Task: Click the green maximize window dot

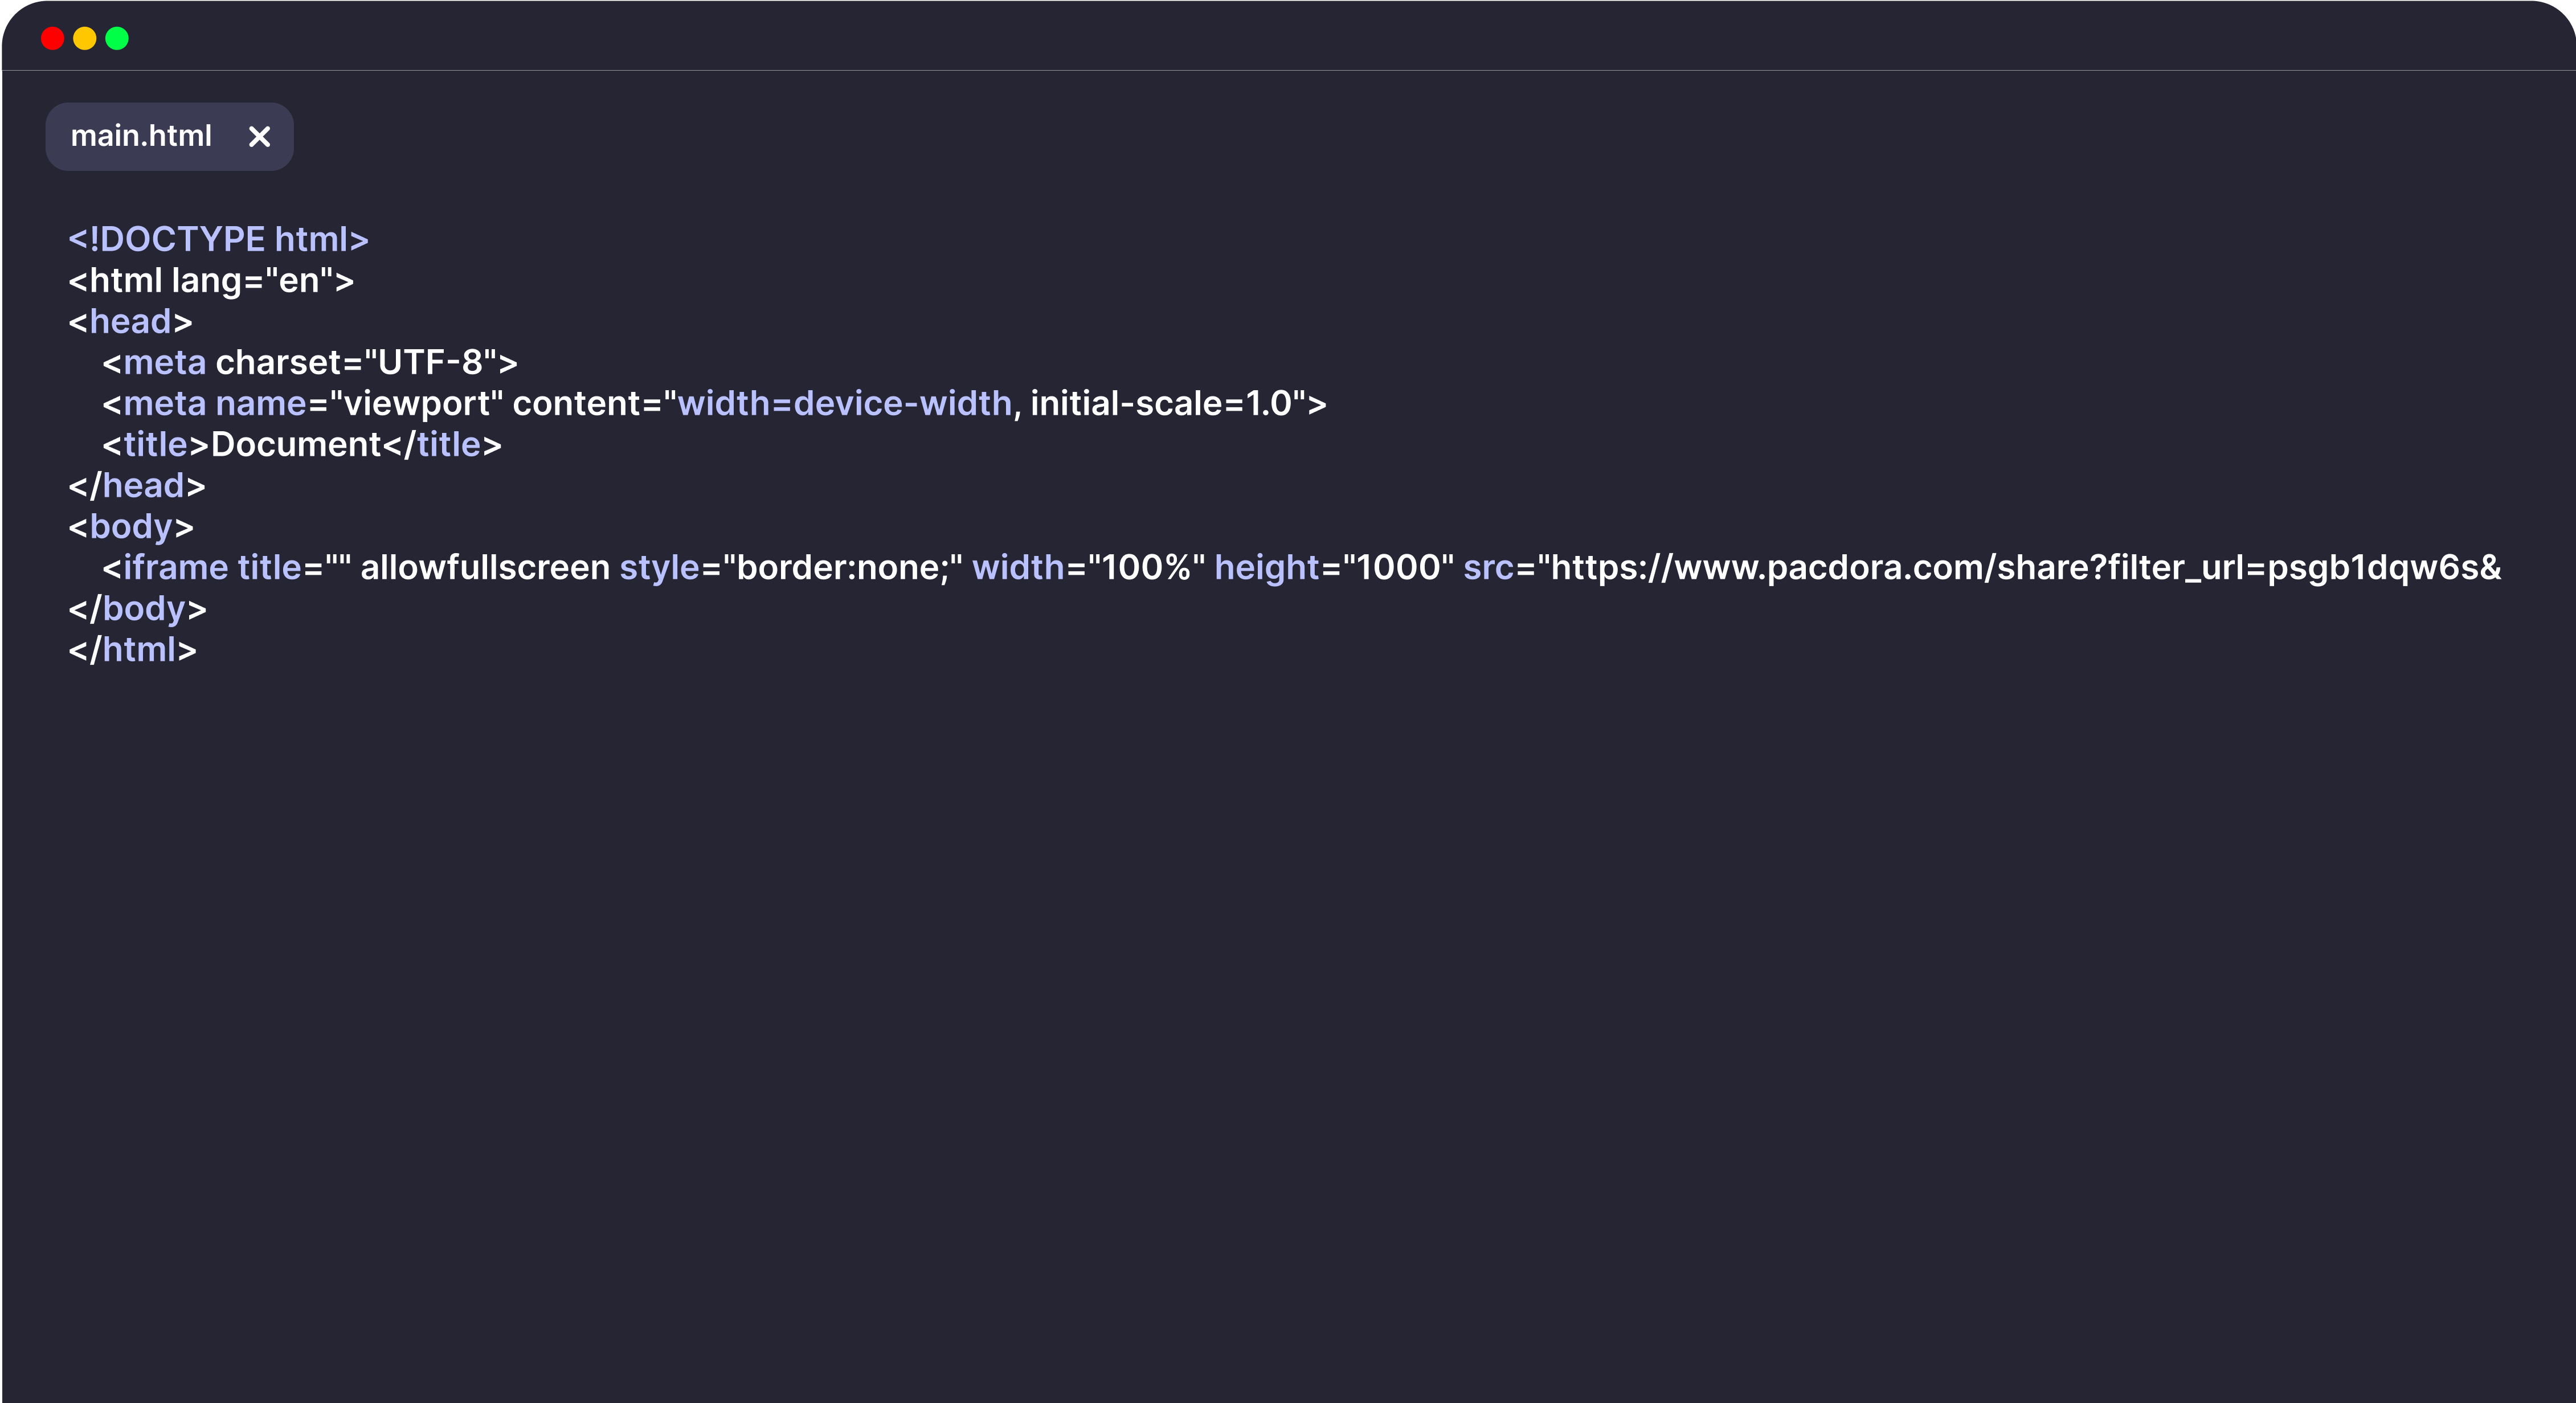Action: click(117, 39)
